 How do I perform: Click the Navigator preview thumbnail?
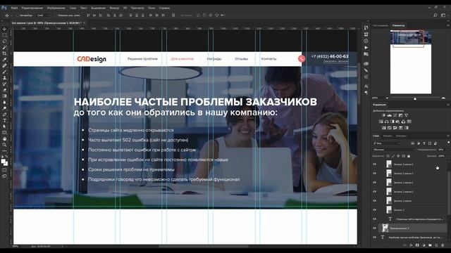410,62
